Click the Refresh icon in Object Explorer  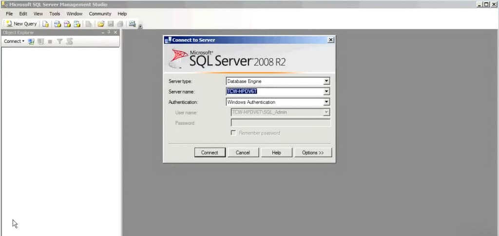click(x=70, y=41)
